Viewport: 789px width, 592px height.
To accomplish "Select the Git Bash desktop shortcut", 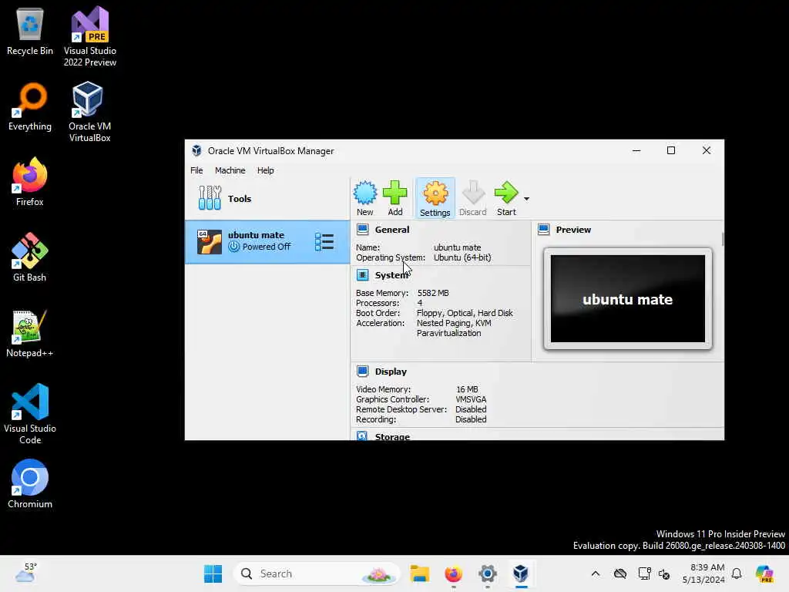I will (30, 257).
